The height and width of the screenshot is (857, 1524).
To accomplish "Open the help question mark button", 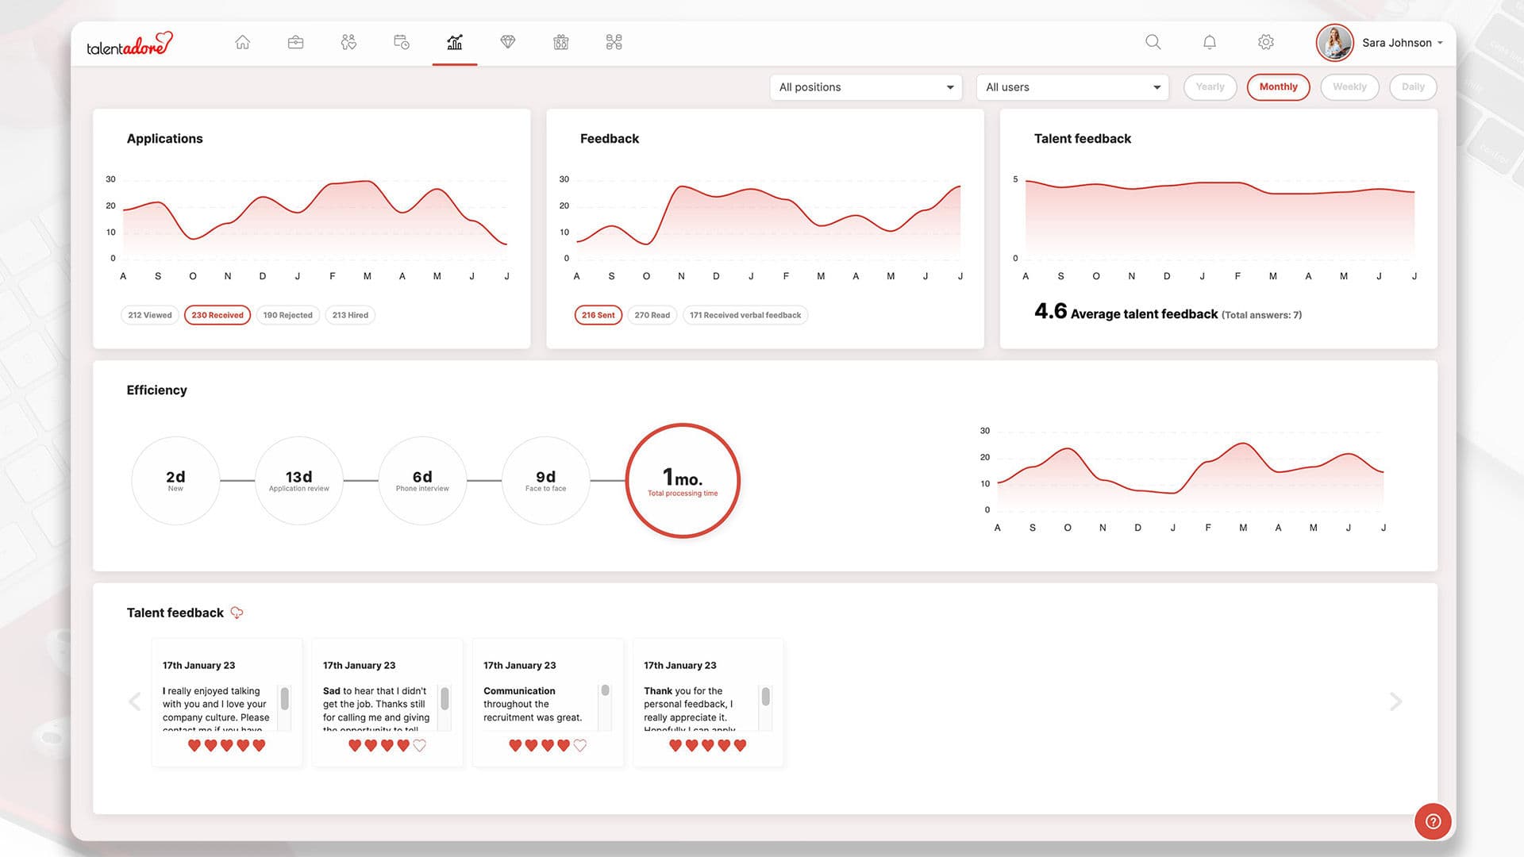I will [1434, 821].
